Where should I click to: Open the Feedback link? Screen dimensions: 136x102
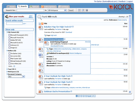pos(122,1)
